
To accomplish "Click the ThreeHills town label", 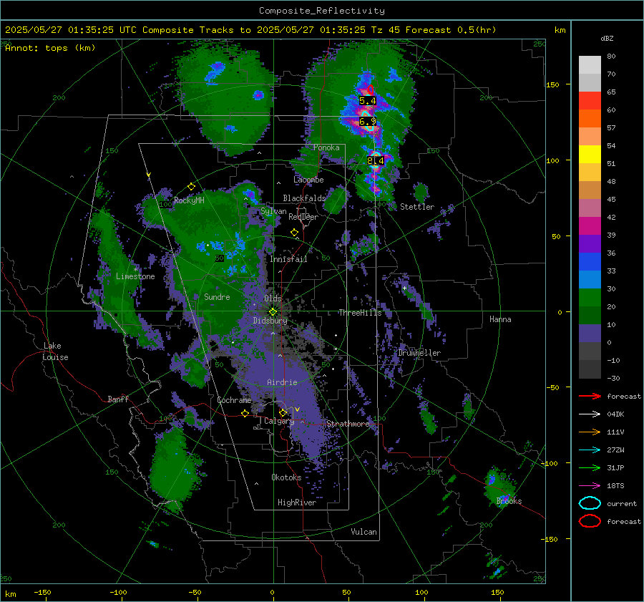I will pos(360,313).
